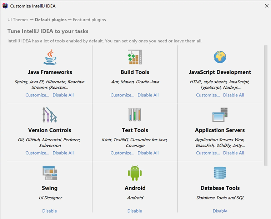The width and height of the screenshot is (271, 219).
Task: Open Customize for Application Servers
Action: pos(208,153)
